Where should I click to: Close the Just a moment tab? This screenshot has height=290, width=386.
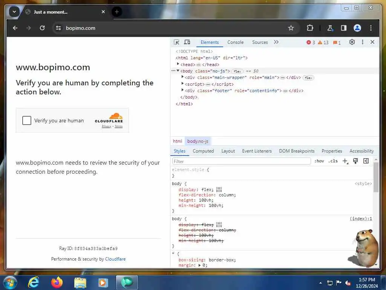click(x=103, y=12)
